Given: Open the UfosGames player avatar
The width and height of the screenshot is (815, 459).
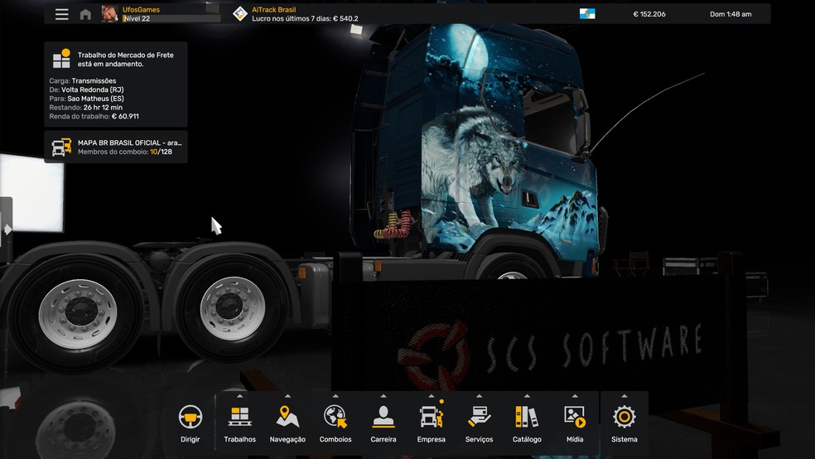Looking at the screenshot, I should pyautogui.click(x=109, y=14).
